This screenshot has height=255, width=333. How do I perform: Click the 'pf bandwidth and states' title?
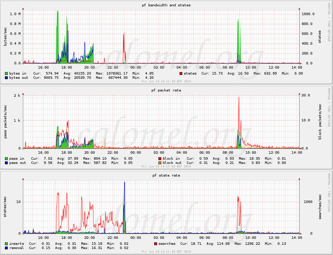click(166, 5)
